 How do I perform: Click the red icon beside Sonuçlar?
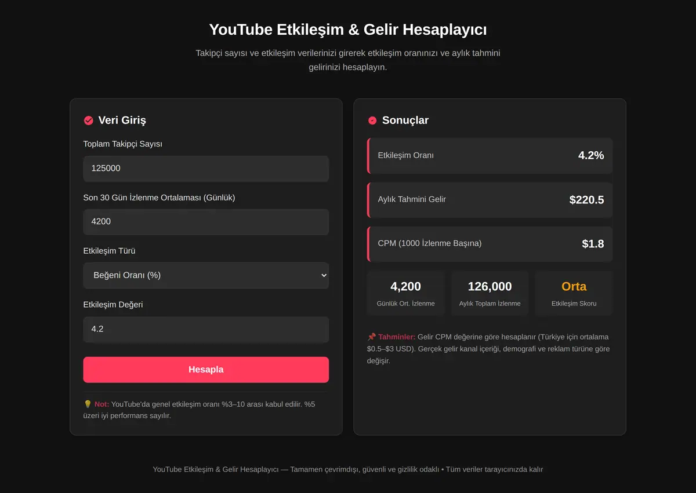click(x=372, y=120)
